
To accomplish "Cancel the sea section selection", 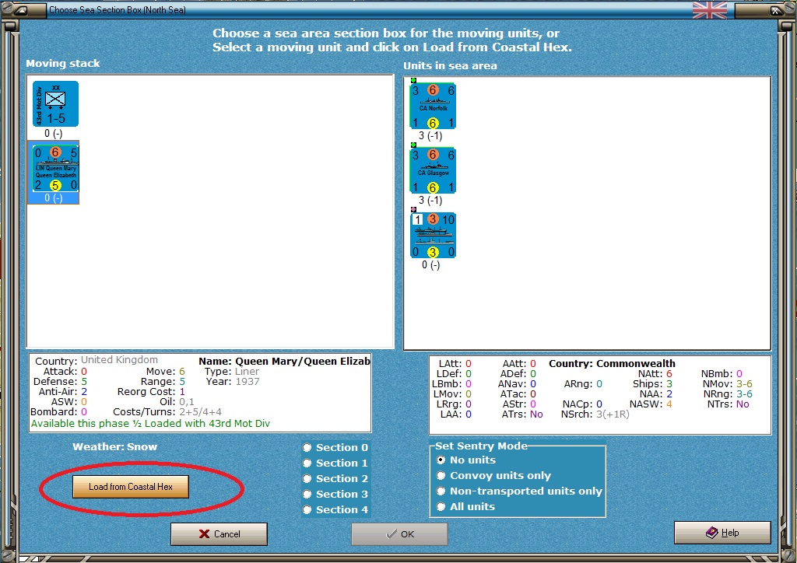I will tap(219, 534).
